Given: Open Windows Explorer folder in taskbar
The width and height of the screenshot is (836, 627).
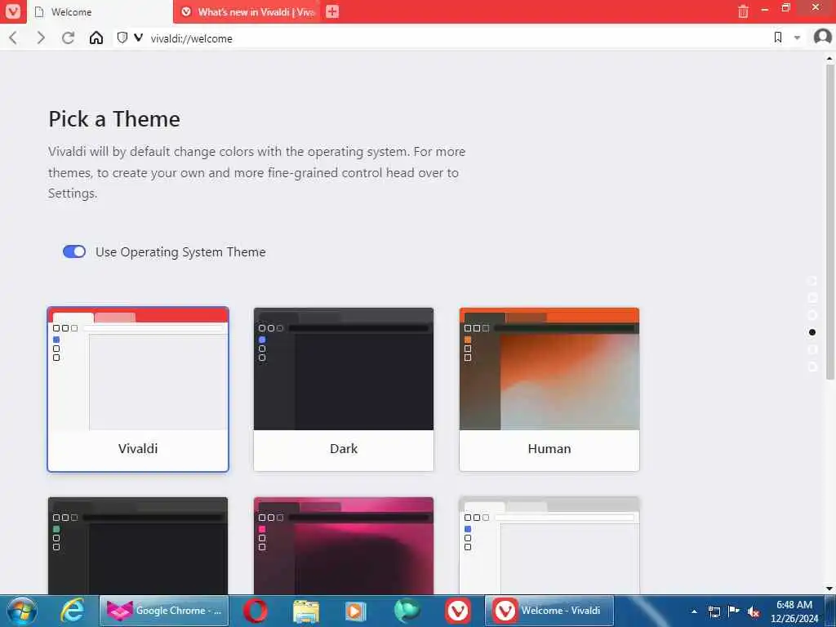Looking at the screenshot, I should point(305,611).
